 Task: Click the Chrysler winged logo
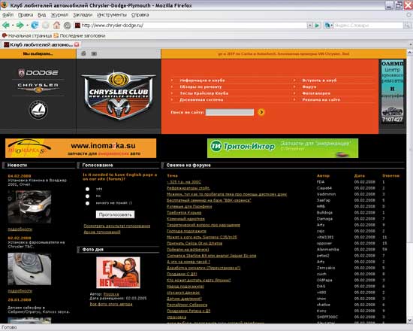coord(38,88)
